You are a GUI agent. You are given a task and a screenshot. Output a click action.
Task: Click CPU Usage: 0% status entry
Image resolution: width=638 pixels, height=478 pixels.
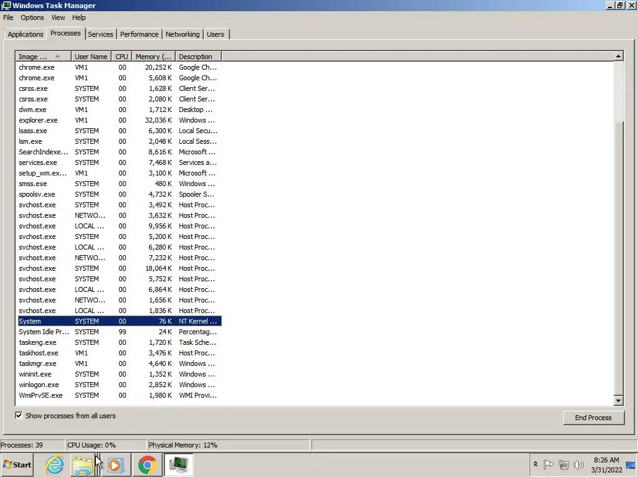tap(106, 445)
